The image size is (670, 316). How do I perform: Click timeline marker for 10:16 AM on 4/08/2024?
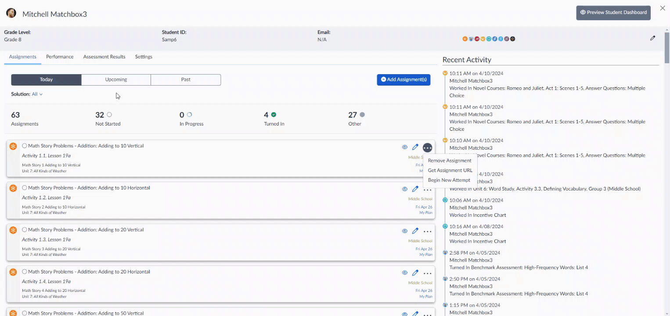(x=445, y=226)
